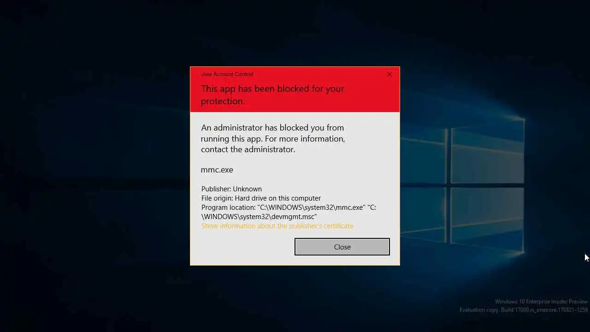This screenshot has height=332, width=590.
Task: Click 'Windows 10 Enterprise Insider Preview' watermark
Action: point(541,302)
